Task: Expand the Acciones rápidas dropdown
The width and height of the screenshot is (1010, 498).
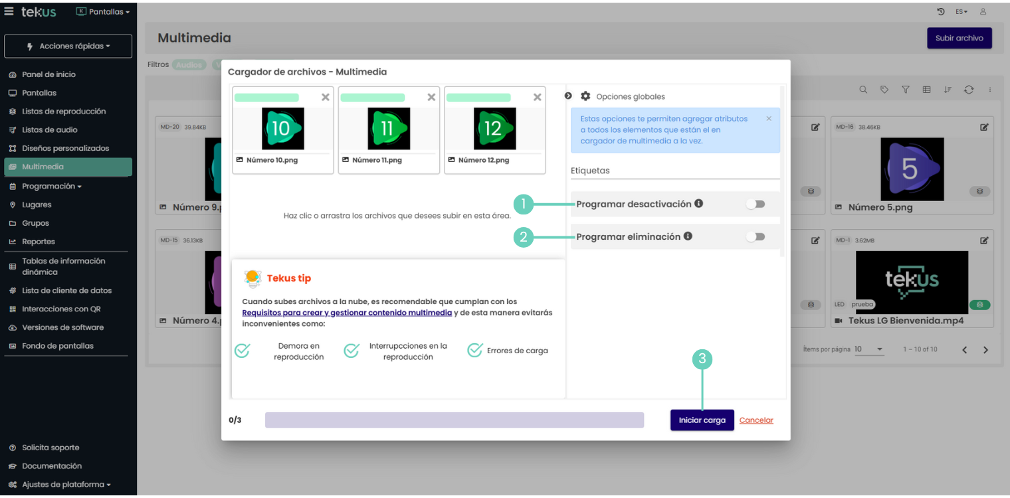Action: point(68,46)
